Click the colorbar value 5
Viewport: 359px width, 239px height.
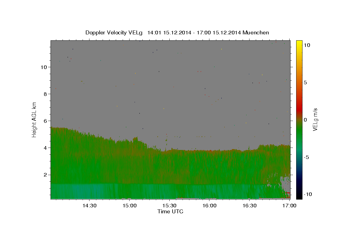point(305,82)
